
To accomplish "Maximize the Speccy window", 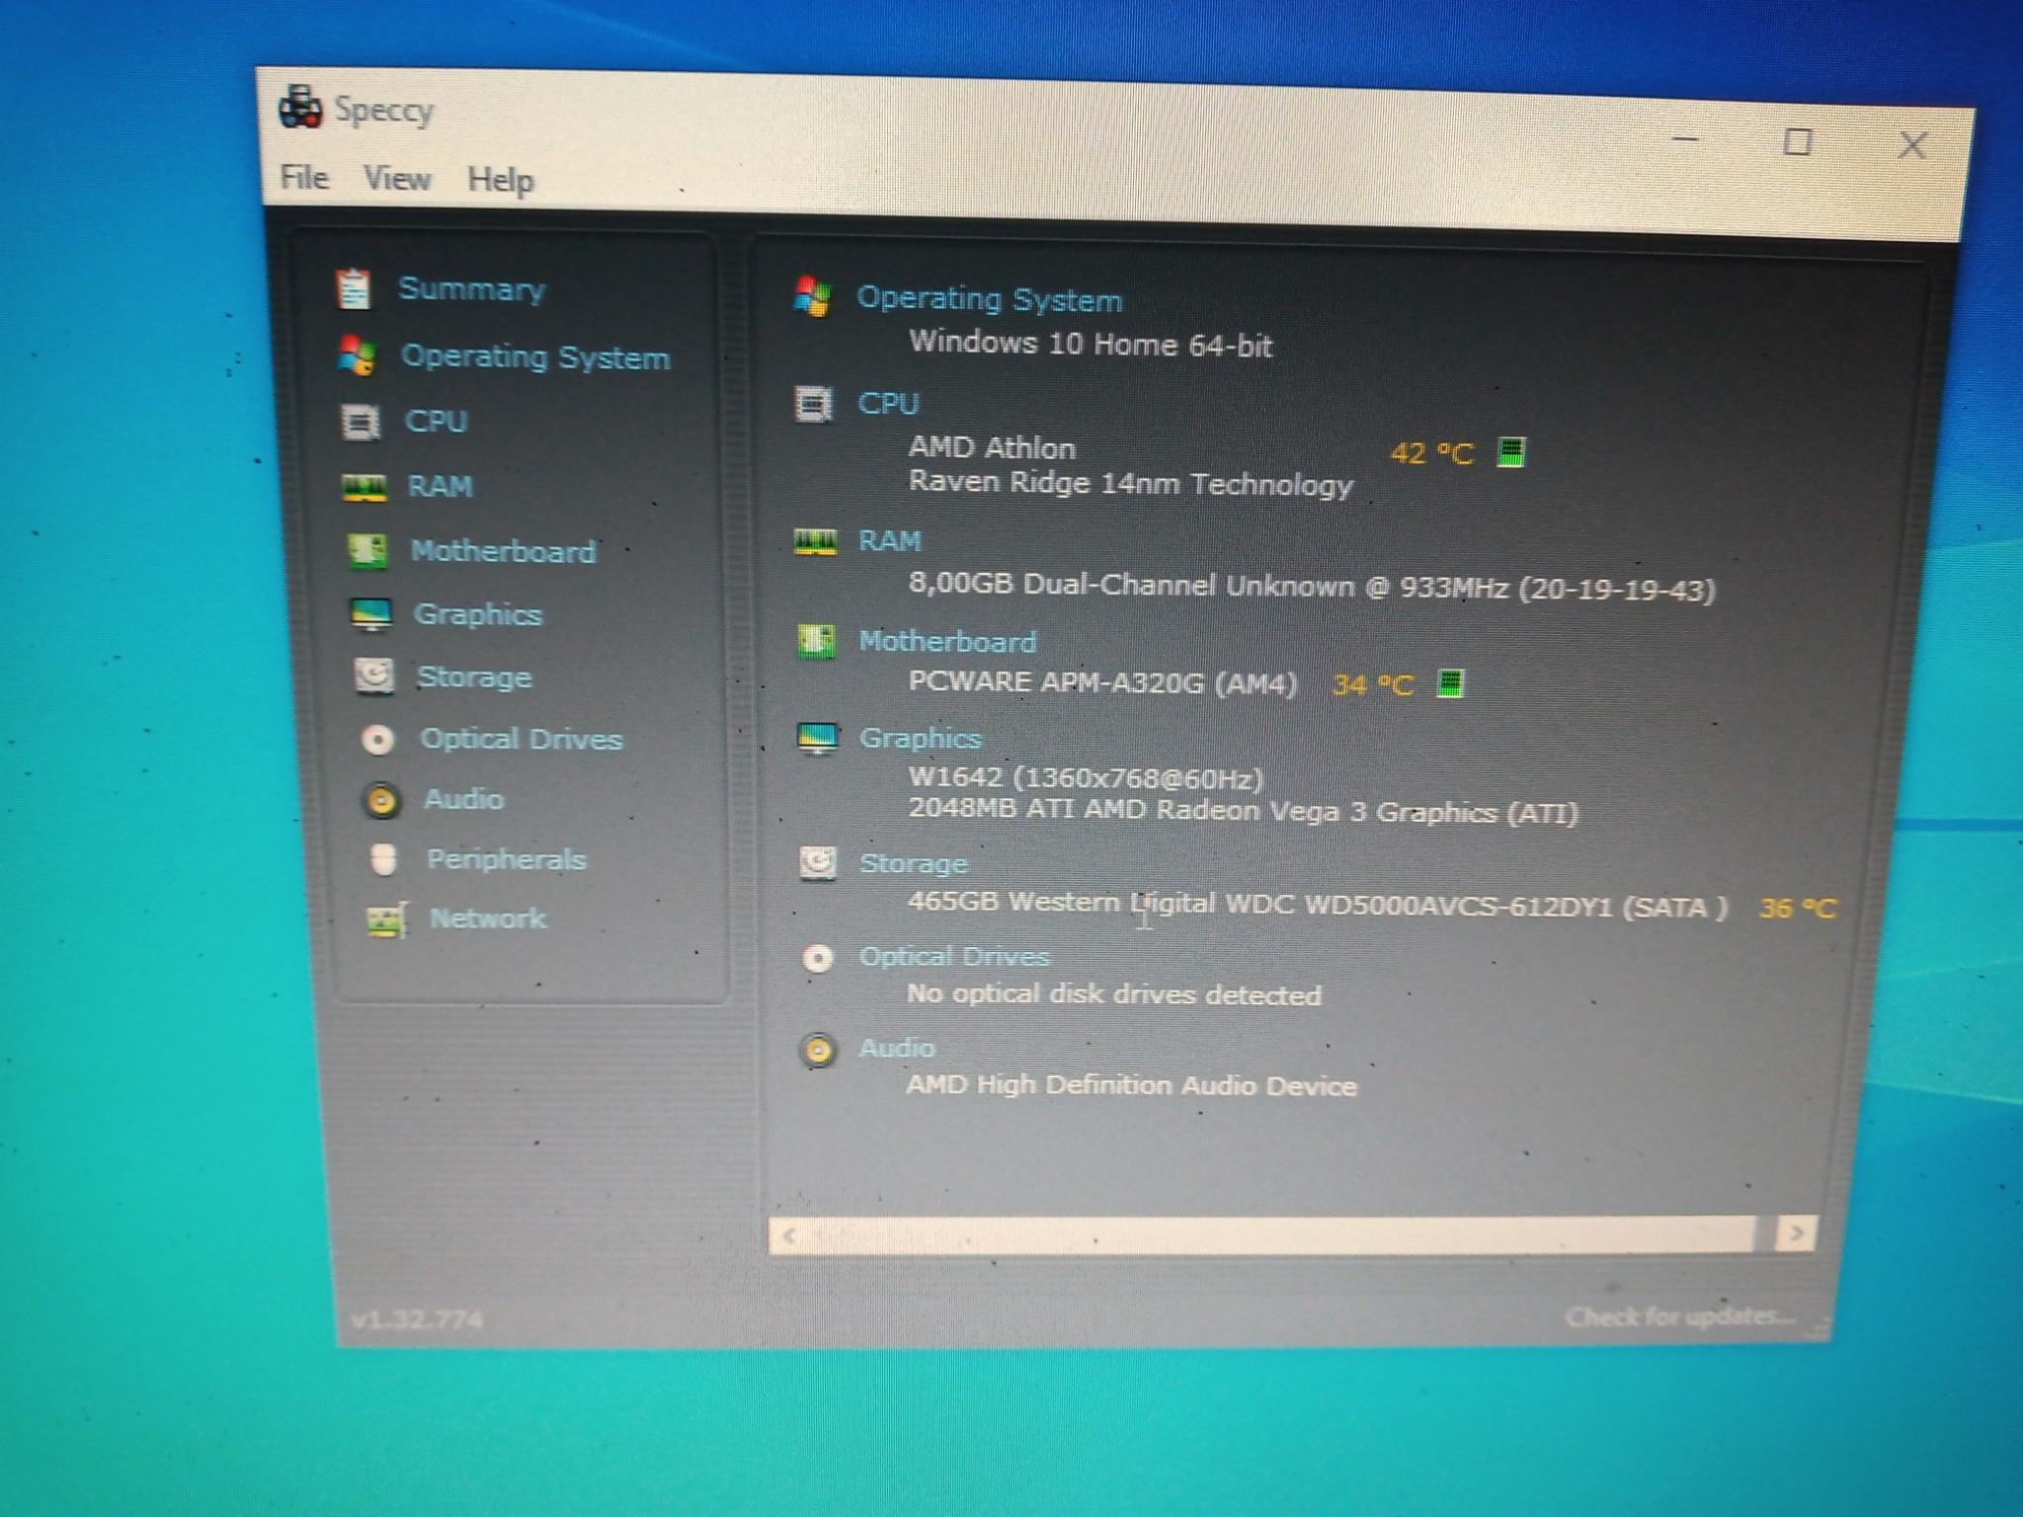I will (x=1798, y=143).
